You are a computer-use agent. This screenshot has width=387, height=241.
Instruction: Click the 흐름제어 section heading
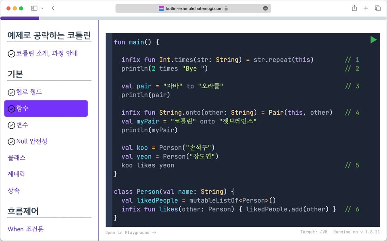click(x=23, y=211)
